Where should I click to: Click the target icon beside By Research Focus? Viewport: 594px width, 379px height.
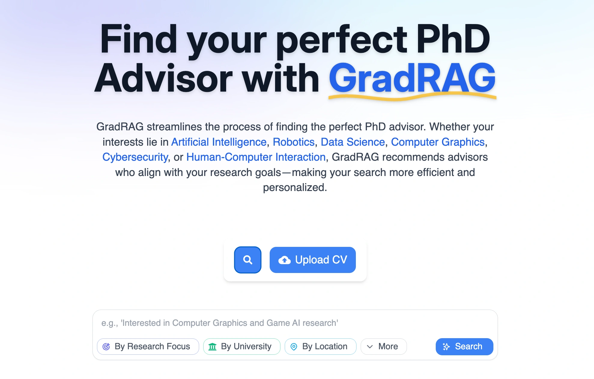tap(107, 346)
